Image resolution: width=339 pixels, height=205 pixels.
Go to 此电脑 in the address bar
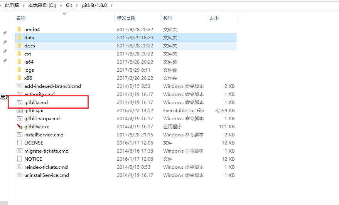[12, 5]
